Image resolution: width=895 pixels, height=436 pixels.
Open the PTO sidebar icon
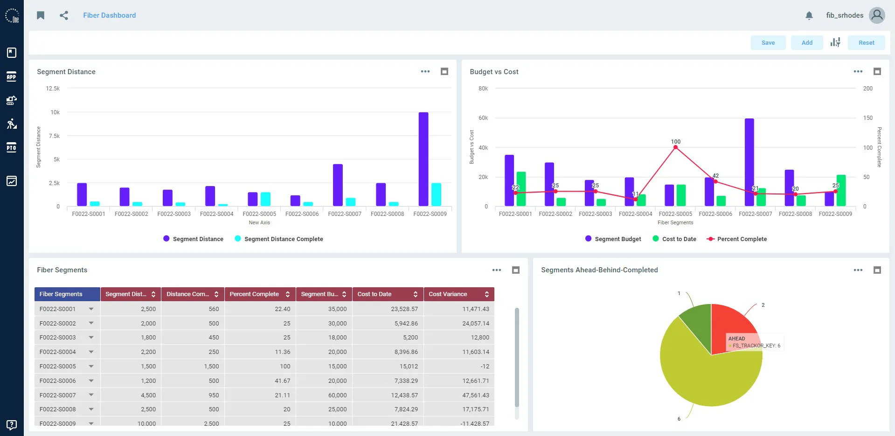(x=12, y=147)
